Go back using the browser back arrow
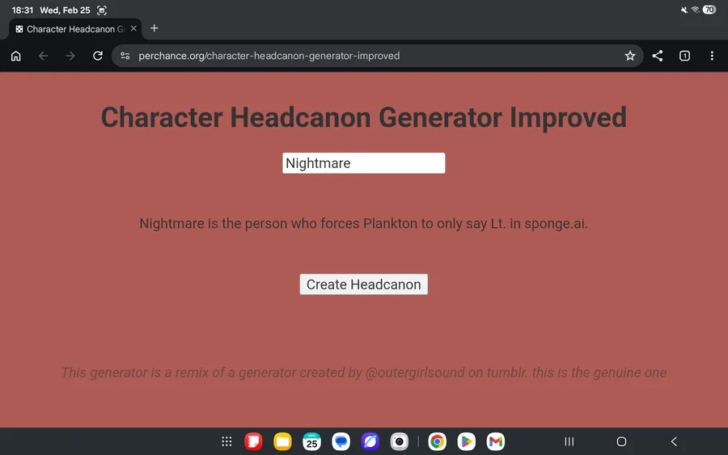 point(43,56)
